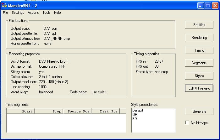
Task: Click the Generate button
Action: [x=199, y=111]
